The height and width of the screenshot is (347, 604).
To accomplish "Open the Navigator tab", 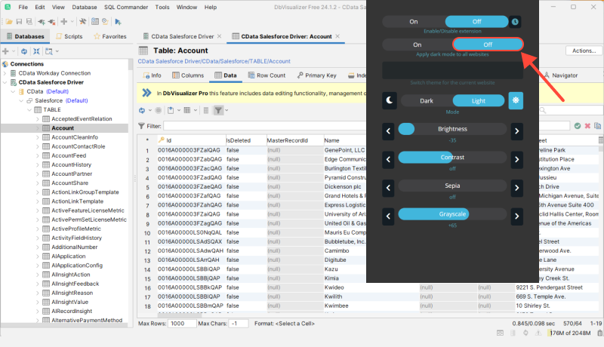I will (x=561, y=75).
